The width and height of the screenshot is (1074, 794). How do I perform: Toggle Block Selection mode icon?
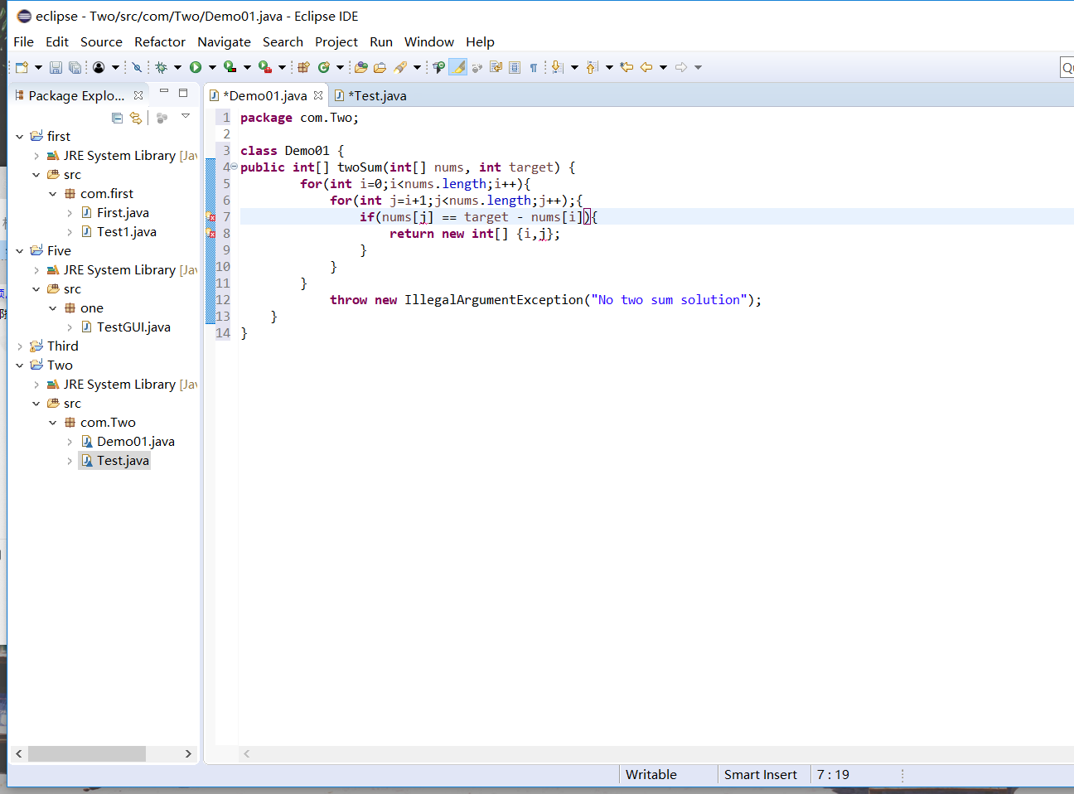coord(514,67)
